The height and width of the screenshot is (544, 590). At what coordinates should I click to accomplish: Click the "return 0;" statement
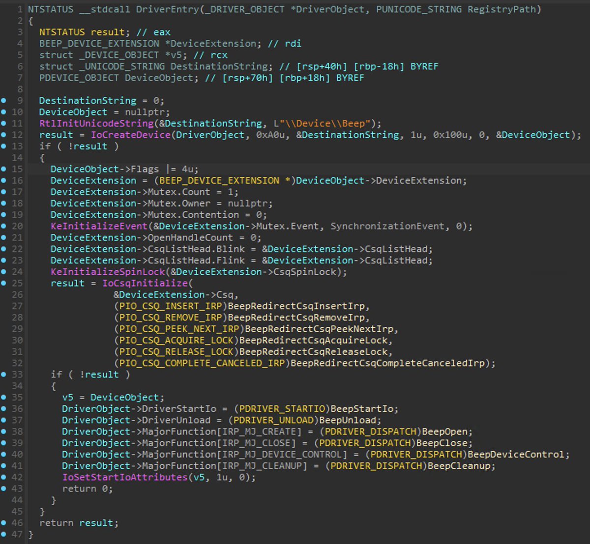coord(88,488)
